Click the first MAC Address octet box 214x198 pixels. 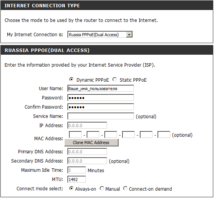[75, 135]
